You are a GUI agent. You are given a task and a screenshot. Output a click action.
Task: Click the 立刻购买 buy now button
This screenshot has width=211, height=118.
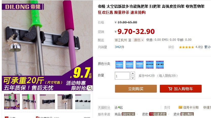click(x=136, y=89)
